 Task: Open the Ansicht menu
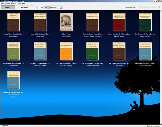7,4
